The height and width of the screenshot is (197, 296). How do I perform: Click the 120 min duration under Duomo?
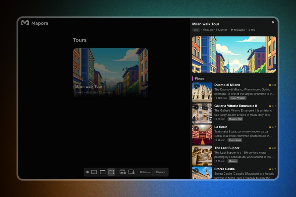coord(220,98)
